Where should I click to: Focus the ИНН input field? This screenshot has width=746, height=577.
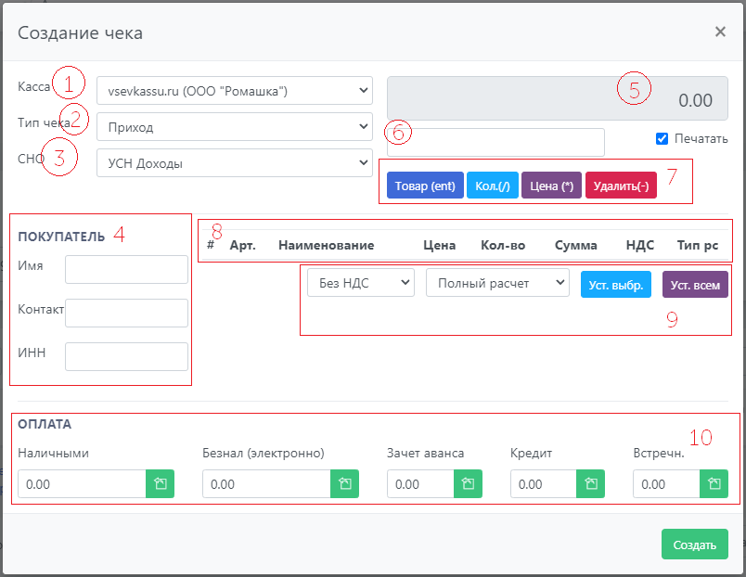click(x=126, y=356)
